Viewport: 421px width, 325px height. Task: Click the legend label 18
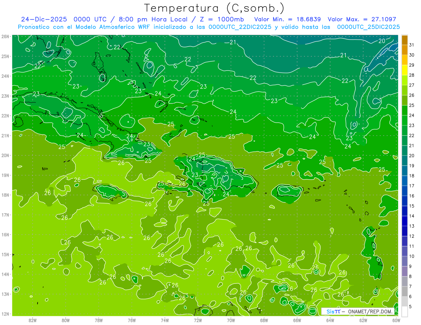(x=412, y=176)
